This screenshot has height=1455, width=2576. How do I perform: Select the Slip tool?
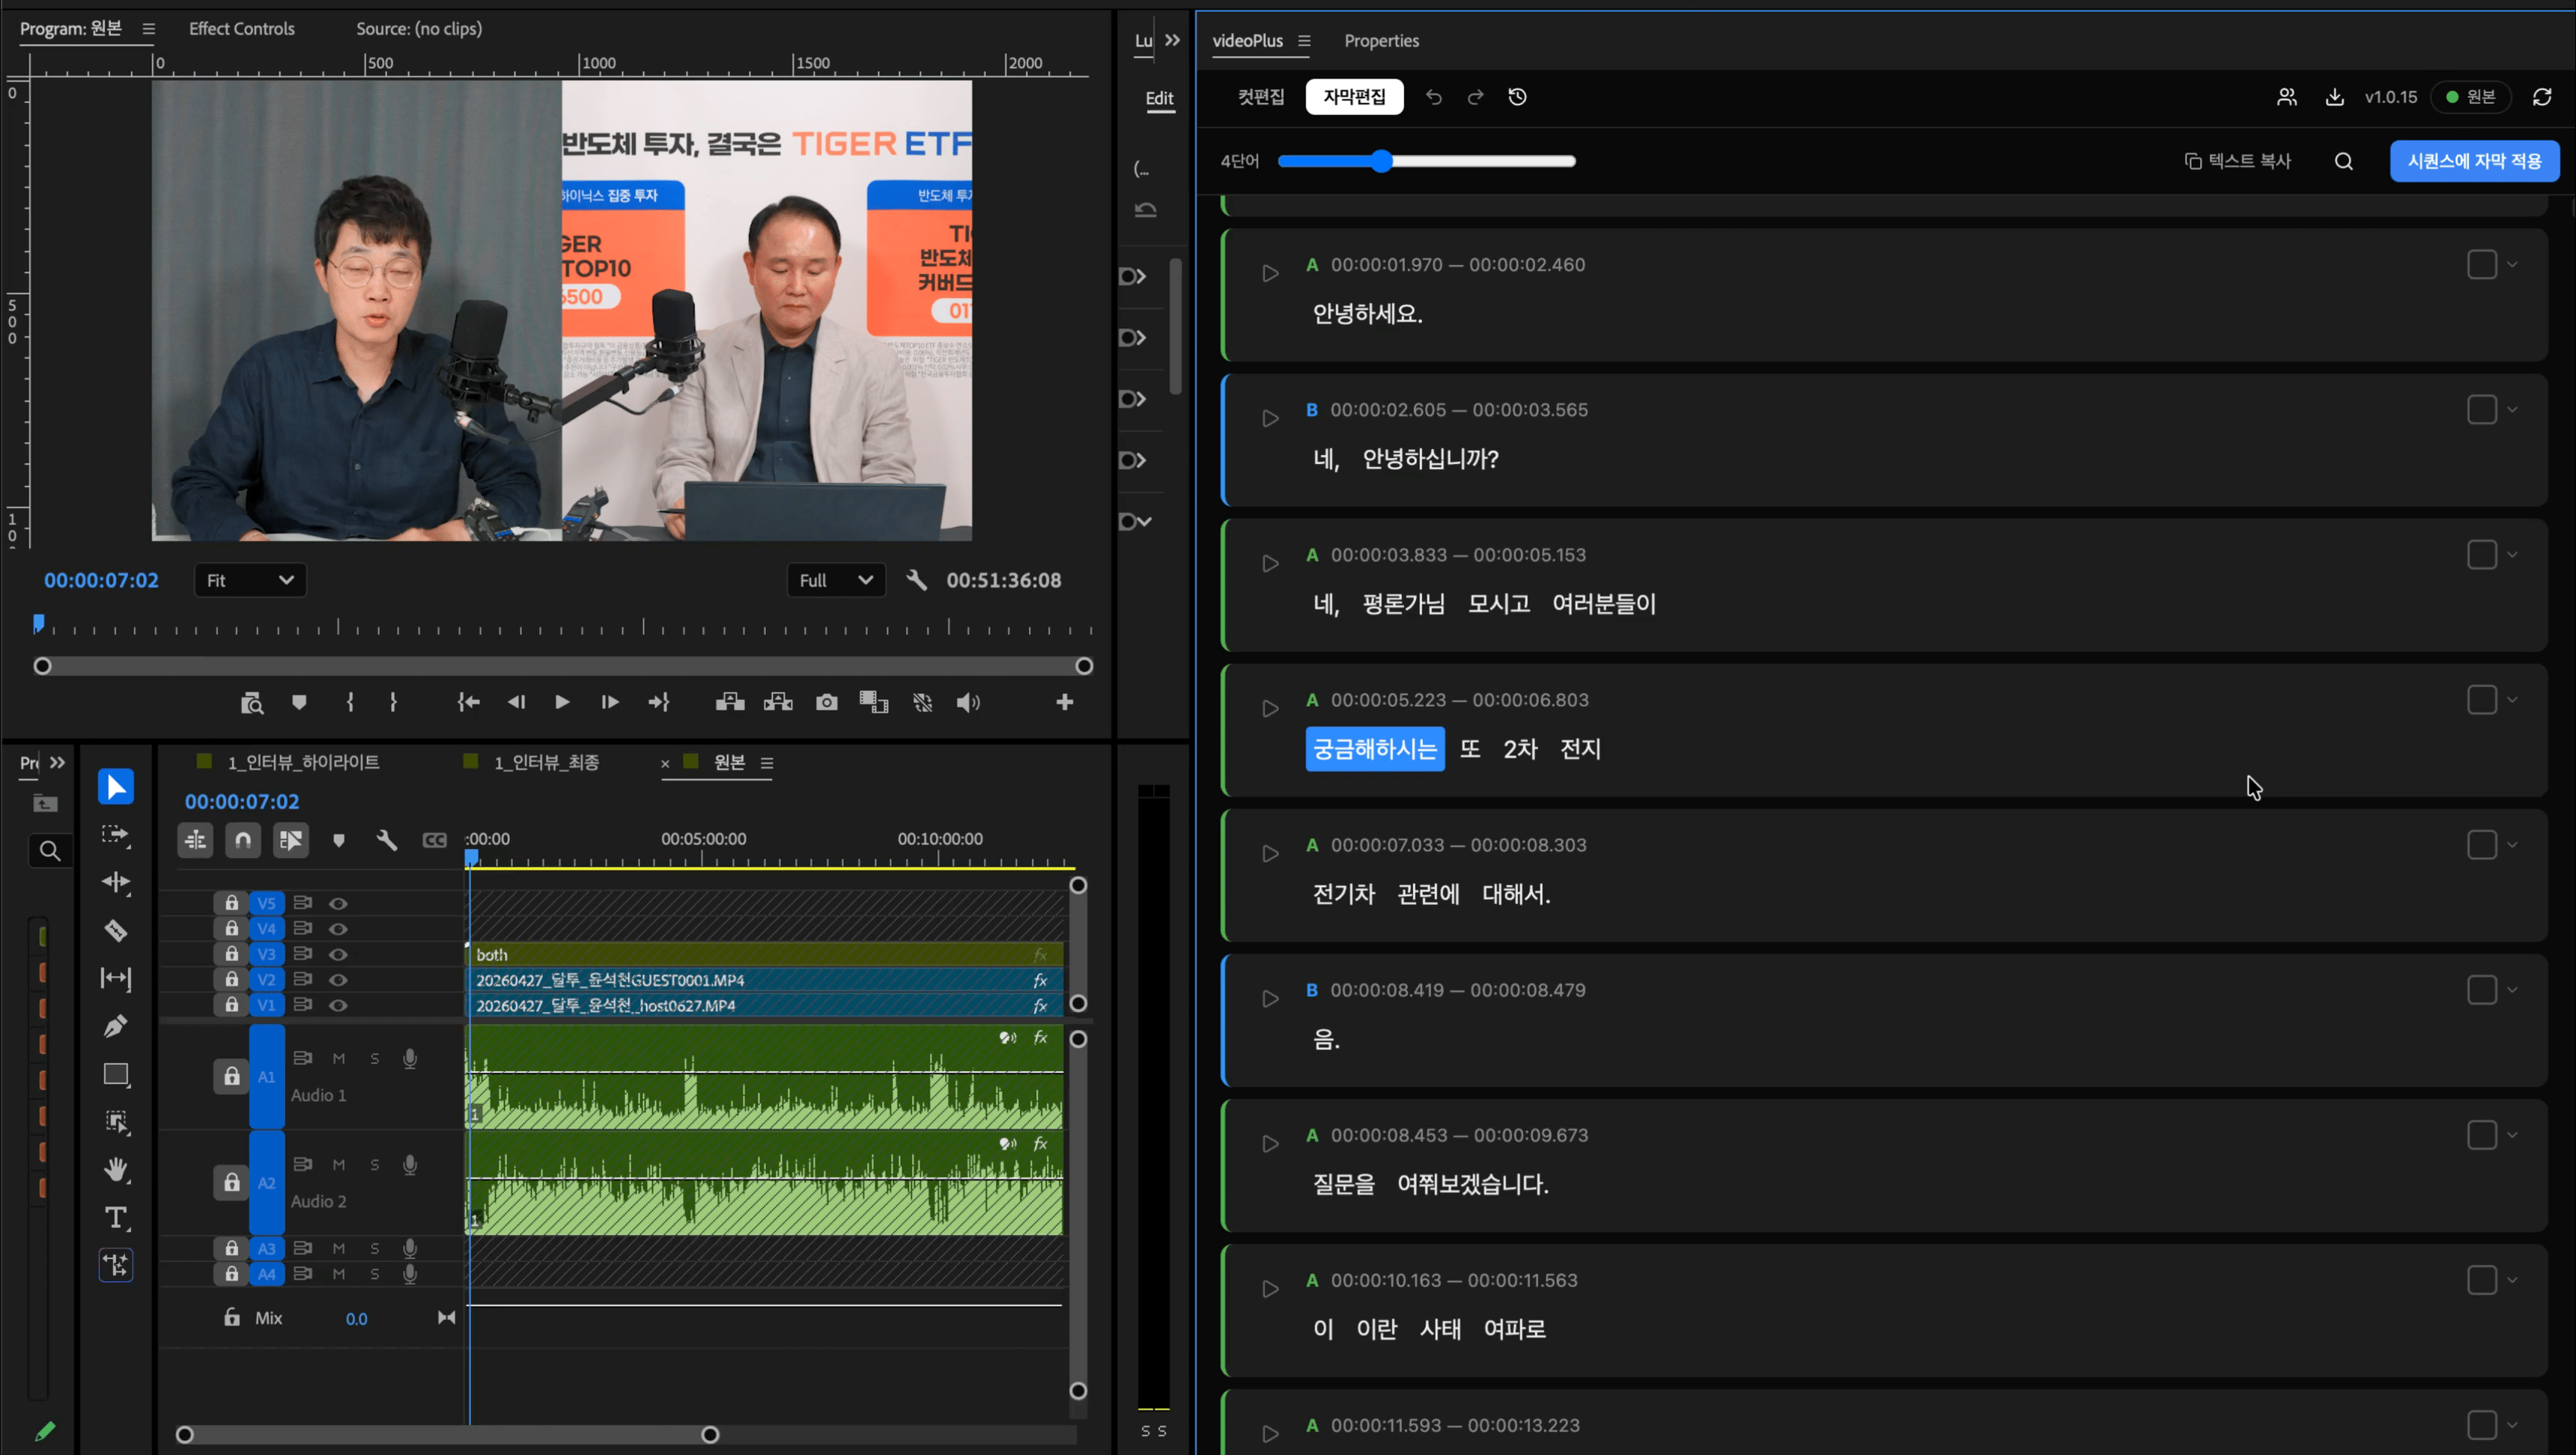coord(115,978)
